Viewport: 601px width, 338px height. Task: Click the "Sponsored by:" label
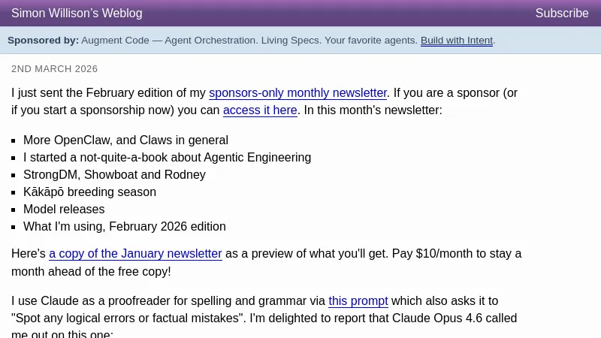pyautogui.click(x=43, y=41)
